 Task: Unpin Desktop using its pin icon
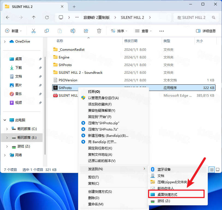[40, 59]
